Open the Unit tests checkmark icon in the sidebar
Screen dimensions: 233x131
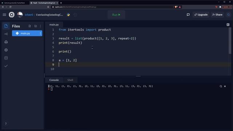click(x=6, y=66)
